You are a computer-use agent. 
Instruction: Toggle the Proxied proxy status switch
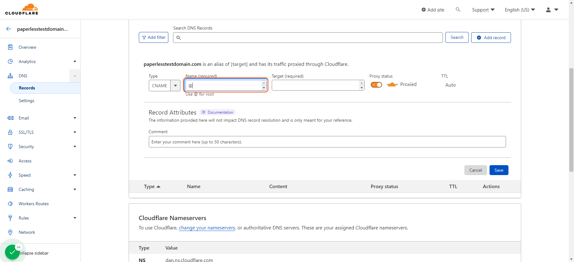(376, 85)
